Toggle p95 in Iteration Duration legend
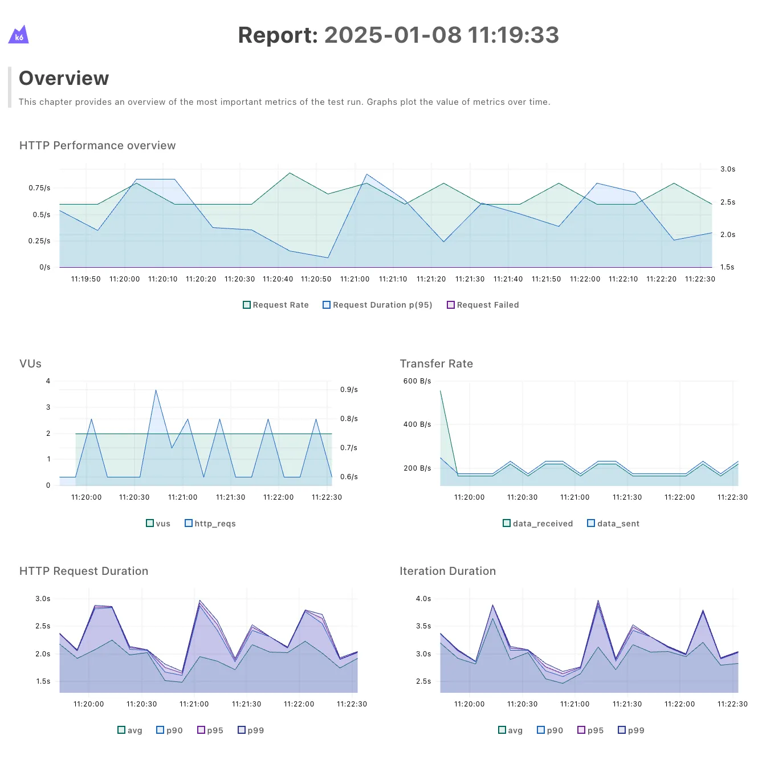Screen dimensions: 758x768 [591, 730]
